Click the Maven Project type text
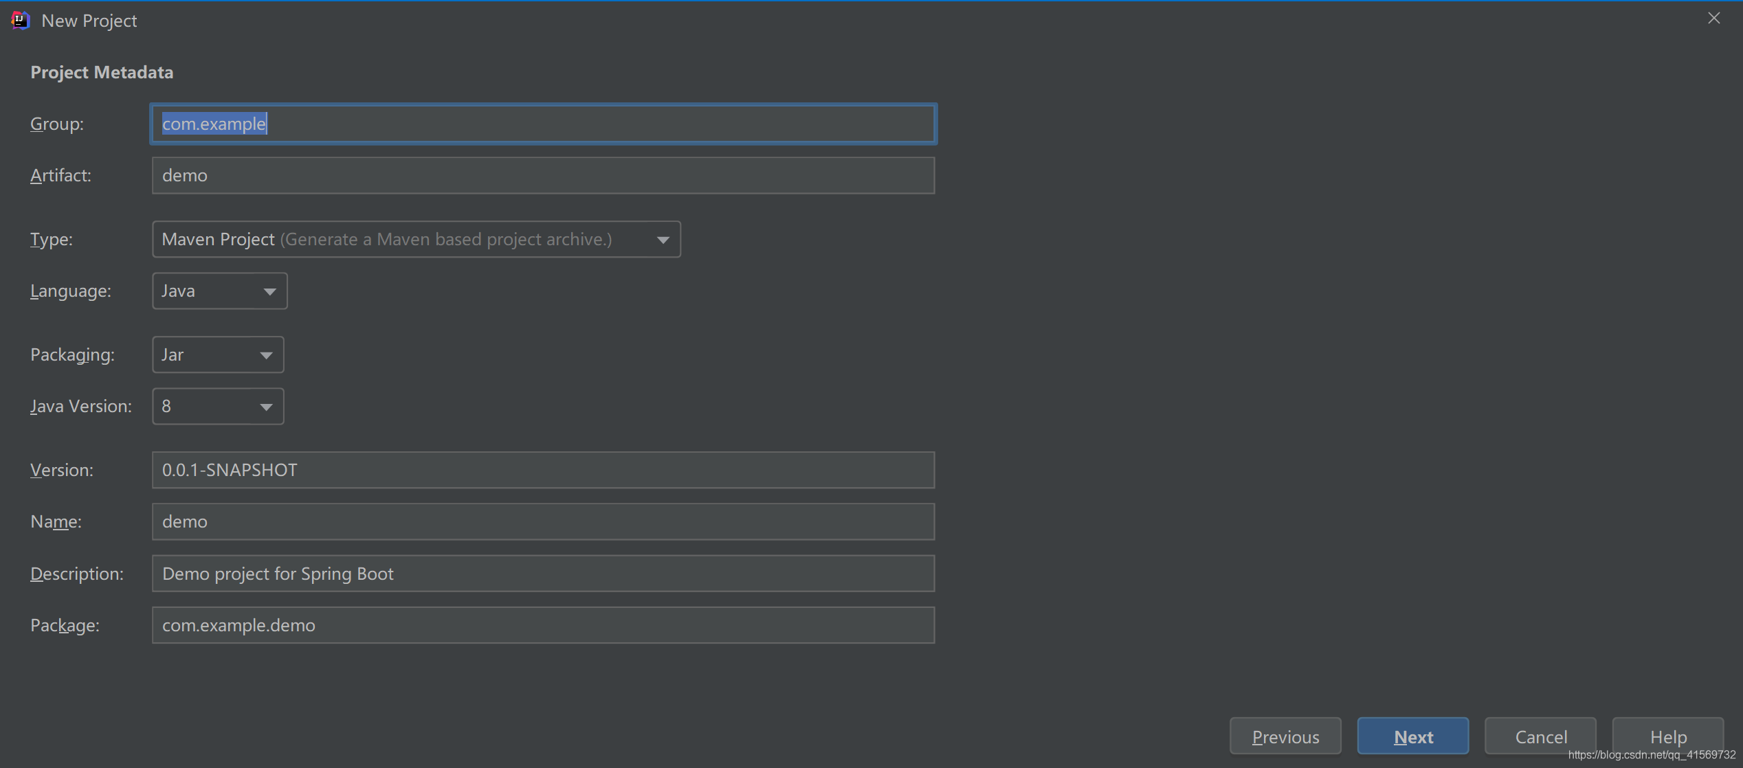Viewport: 1743px width, 768px height. [x=218, y=239]
